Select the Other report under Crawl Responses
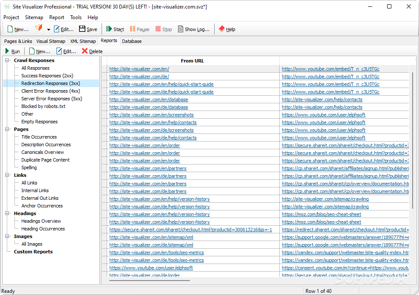This screenshot has width=419, height=295. [x=27, y=114]
